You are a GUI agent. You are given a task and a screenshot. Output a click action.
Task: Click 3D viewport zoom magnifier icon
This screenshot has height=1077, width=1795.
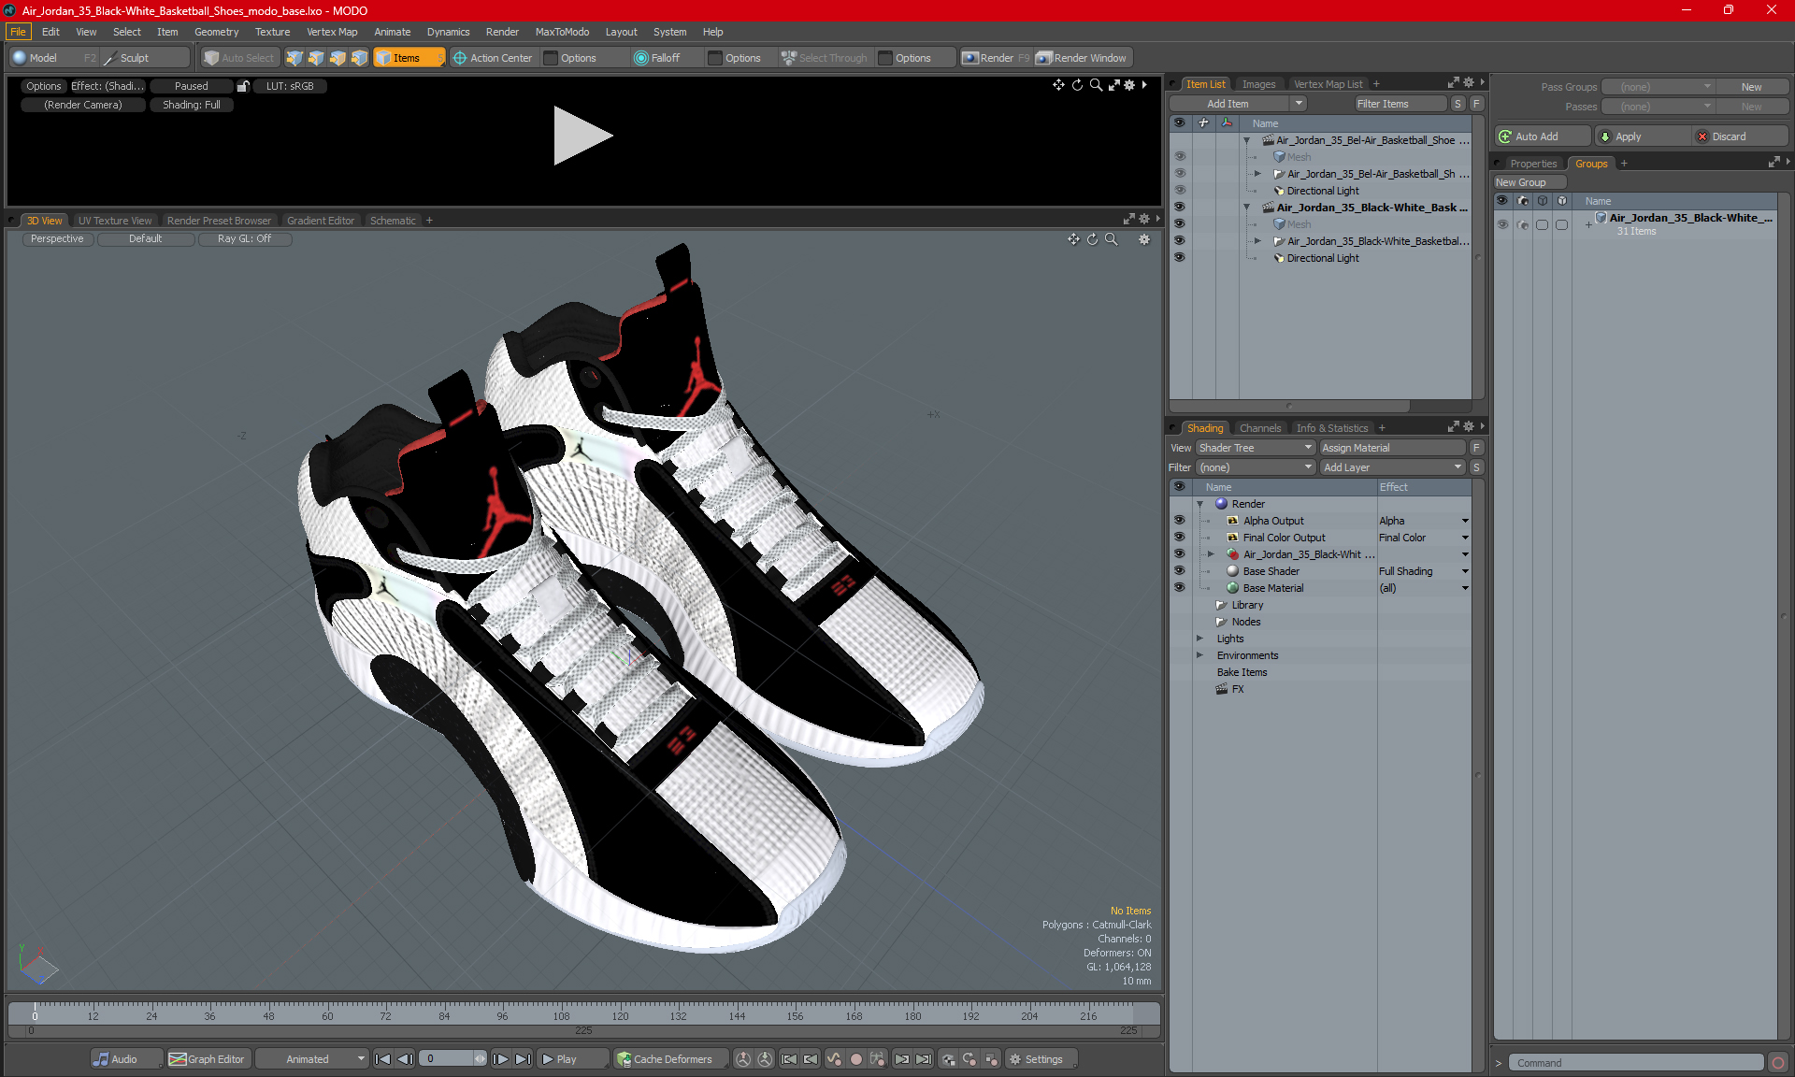[1111, 239]
